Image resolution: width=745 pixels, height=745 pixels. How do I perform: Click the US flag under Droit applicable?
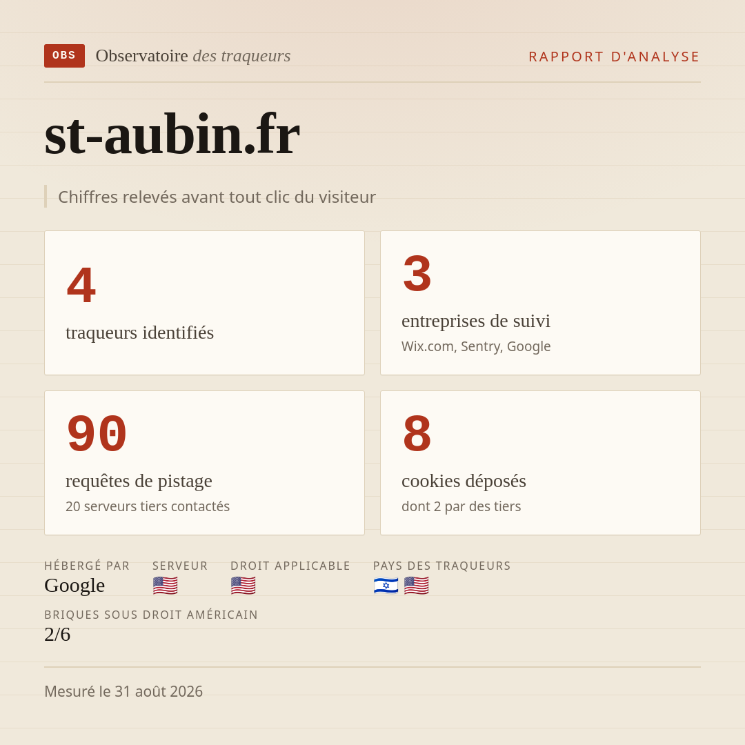pyautogui.click(x=244, y=586)
